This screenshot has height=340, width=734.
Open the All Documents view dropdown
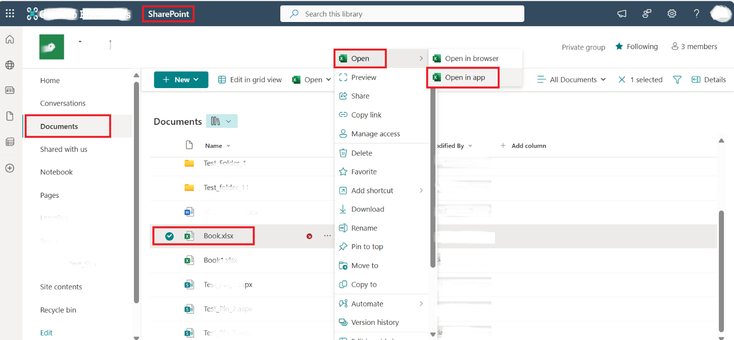[572, 80]
